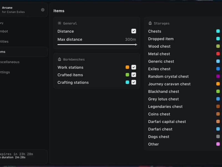
Task: Toggle the Crafted items checkbox
Action: [134, 75]
